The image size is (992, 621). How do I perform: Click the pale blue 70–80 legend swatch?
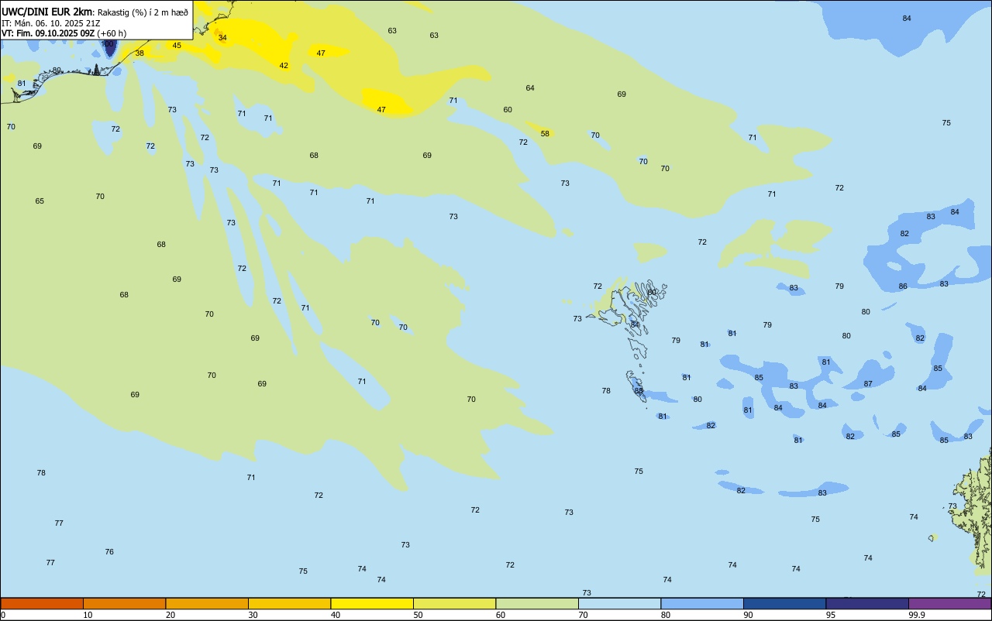(x=619, y=603)
